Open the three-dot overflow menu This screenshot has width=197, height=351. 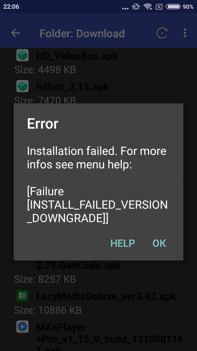coord(185,33)
